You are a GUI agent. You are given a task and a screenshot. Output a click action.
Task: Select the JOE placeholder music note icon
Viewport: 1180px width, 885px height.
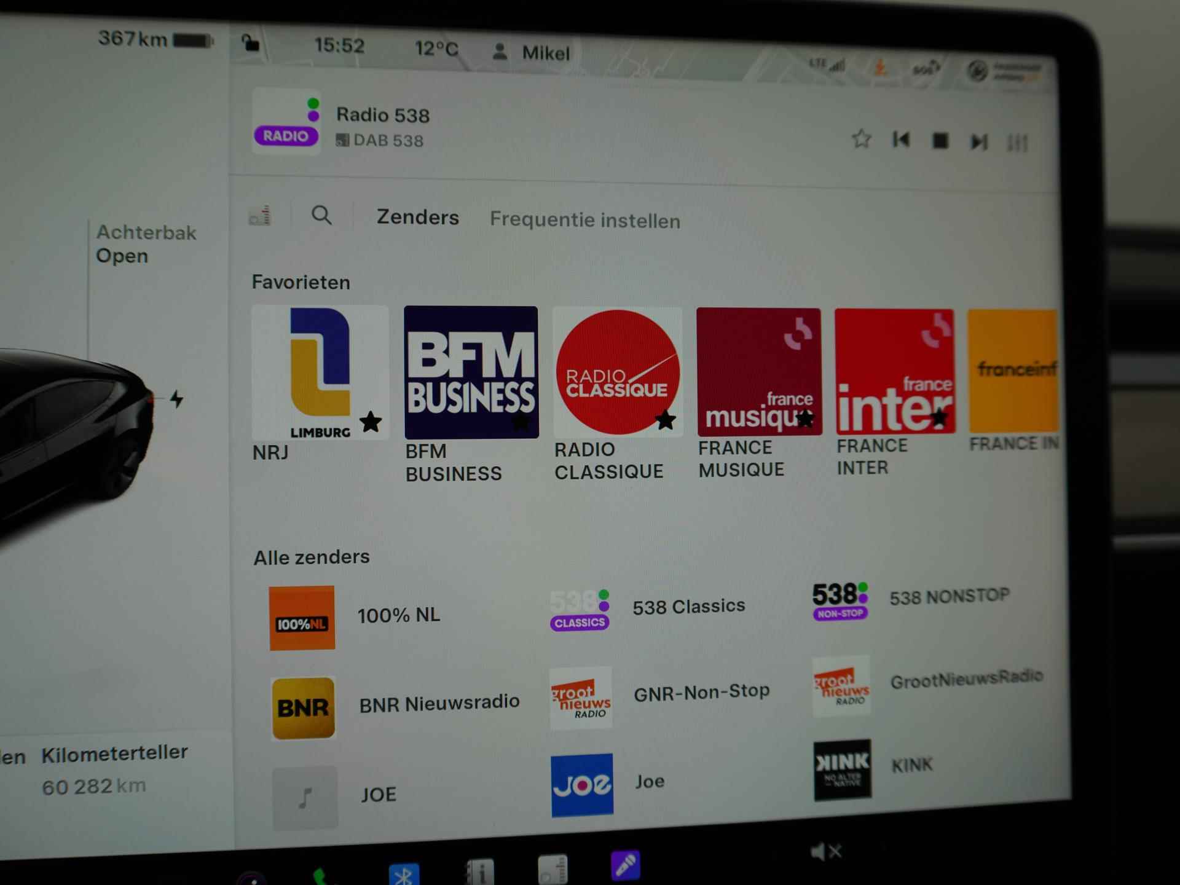pos(305,798)
